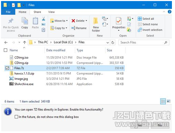Open the Easy access dropdown

tap(105, 24)
